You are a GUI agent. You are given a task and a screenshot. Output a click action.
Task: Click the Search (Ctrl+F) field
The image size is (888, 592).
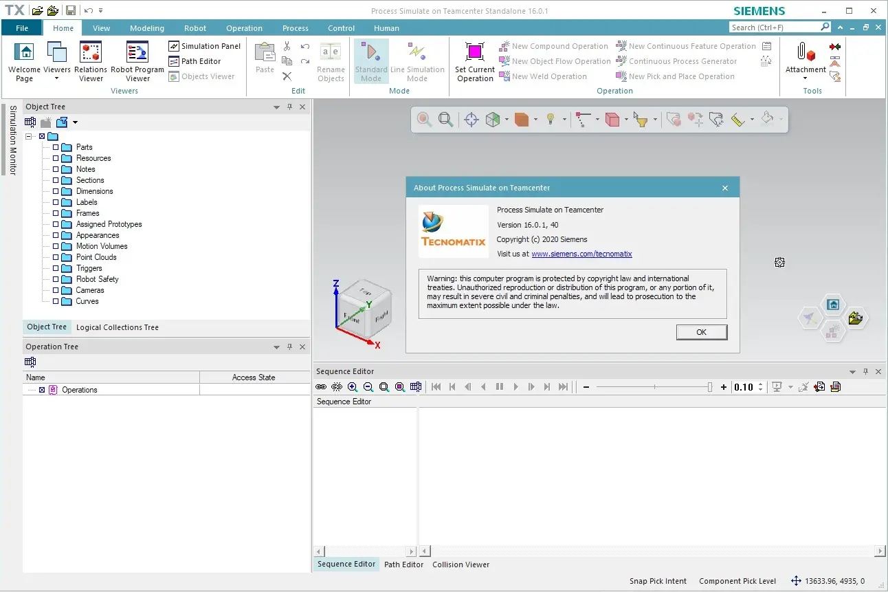coord(775,28)
